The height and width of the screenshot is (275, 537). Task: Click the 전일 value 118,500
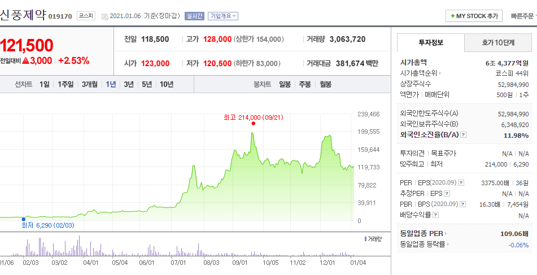pyautogui.click(x=155, y=39)
